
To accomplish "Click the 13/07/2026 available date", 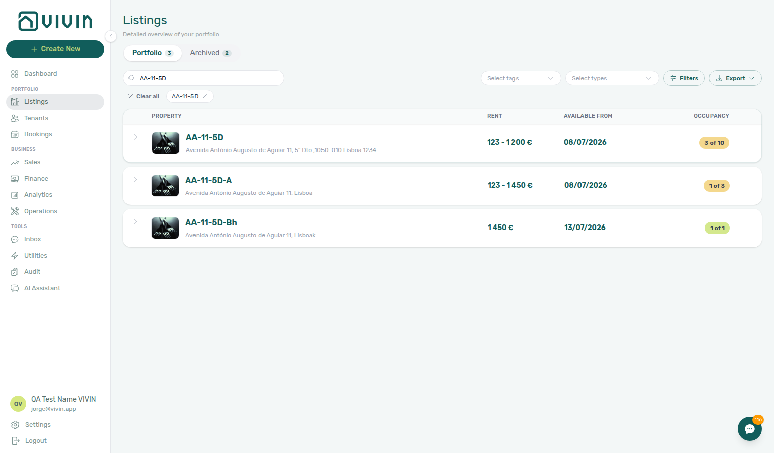I will click(x=585, y=228).
